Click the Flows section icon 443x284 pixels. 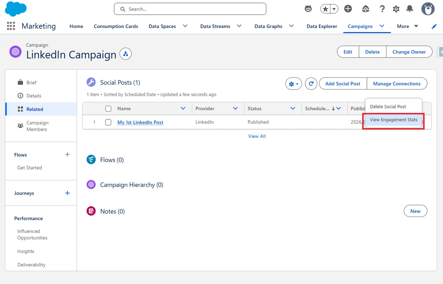pos(91,159)
